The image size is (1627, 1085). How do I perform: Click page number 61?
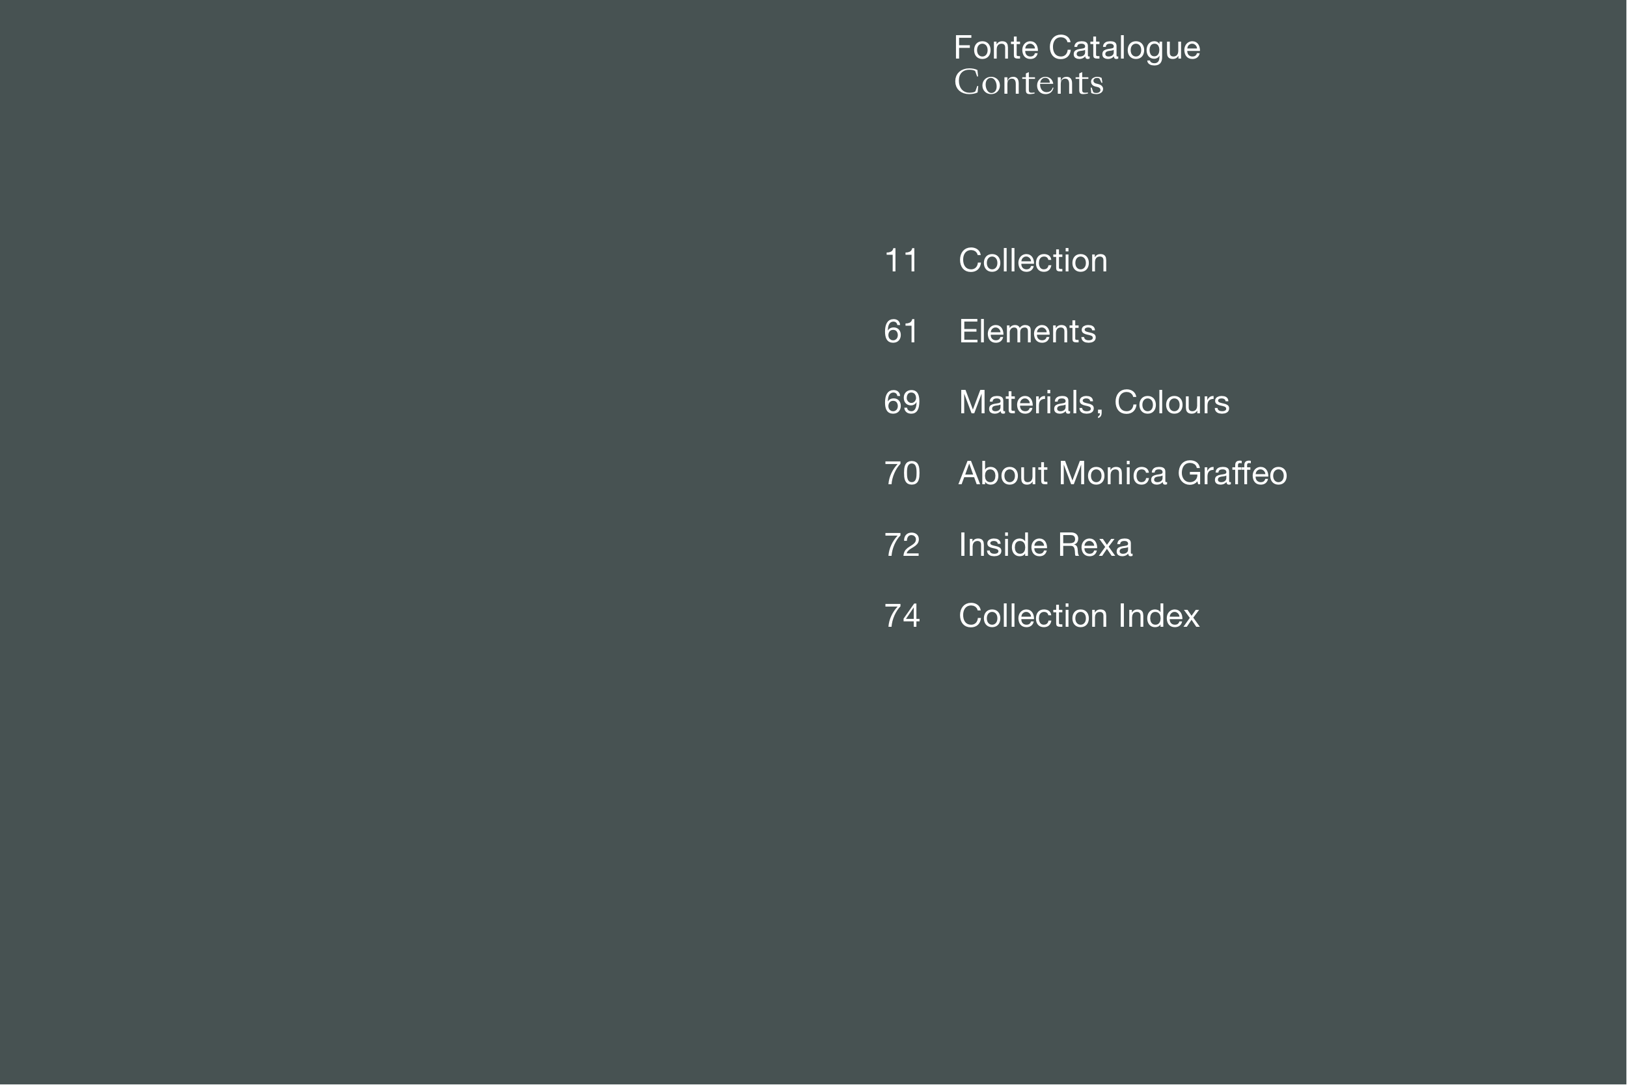(901, 331)
